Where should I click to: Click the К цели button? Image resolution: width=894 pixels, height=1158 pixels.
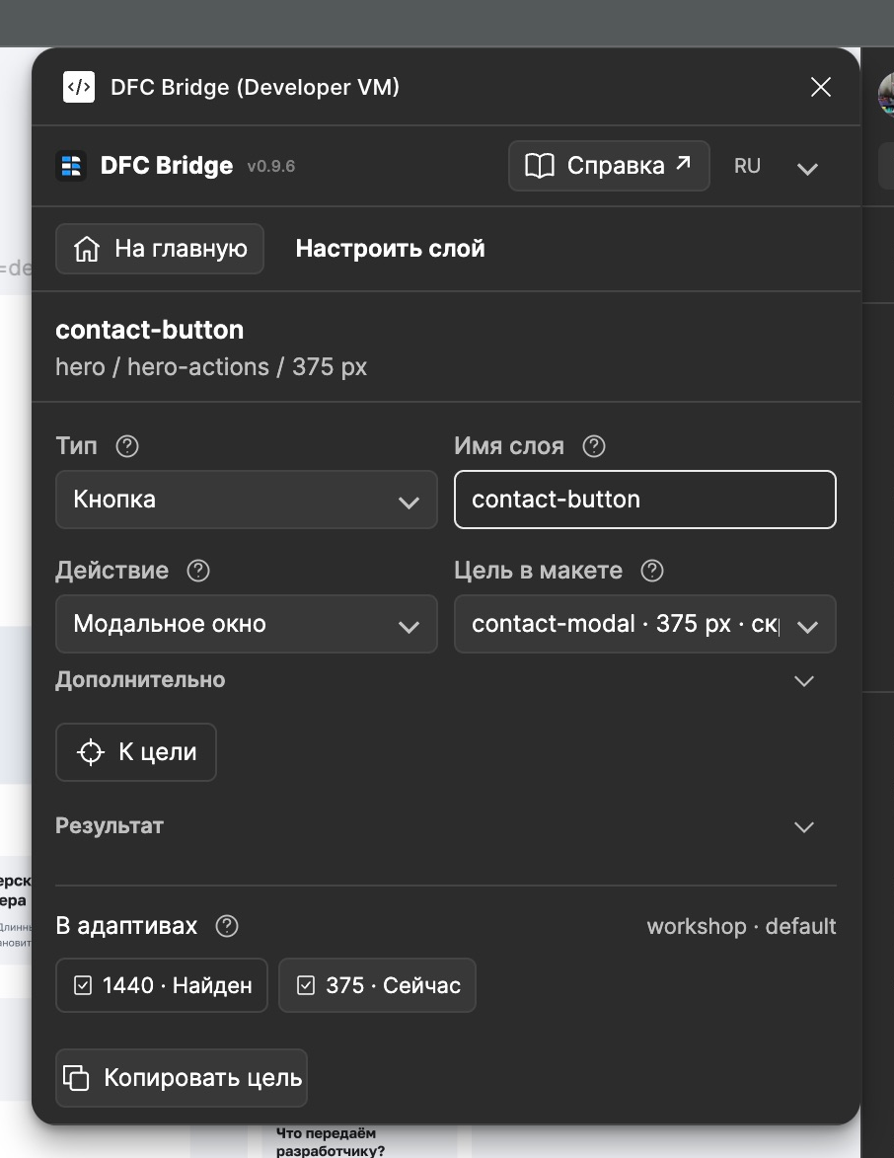136,752
